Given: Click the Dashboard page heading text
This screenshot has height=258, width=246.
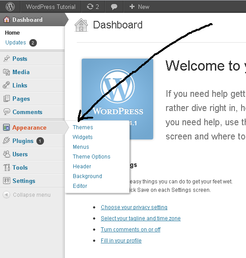Looking at the screenshot, I should point(118,25).
